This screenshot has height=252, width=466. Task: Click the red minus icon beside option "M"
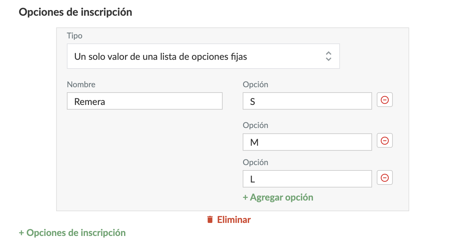(385, 141)
